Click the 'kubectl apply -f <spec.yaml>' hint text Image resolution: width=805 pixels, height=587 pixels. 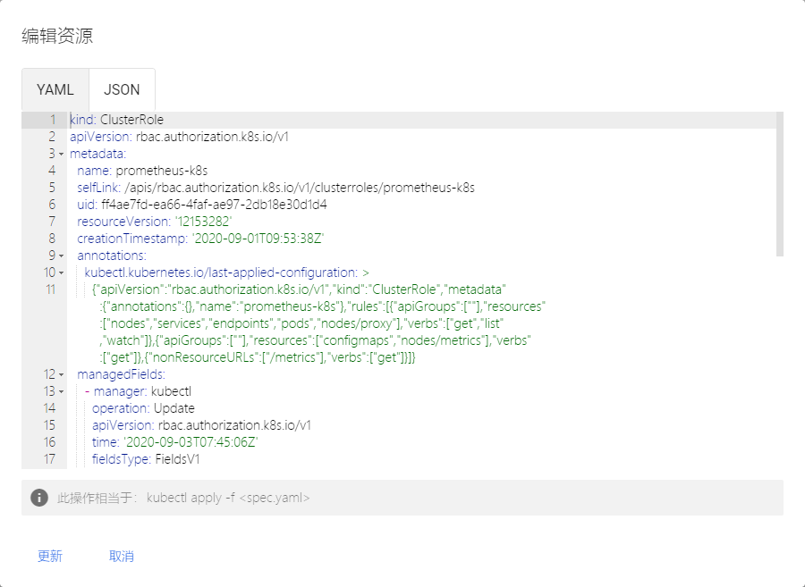(228, 498)
